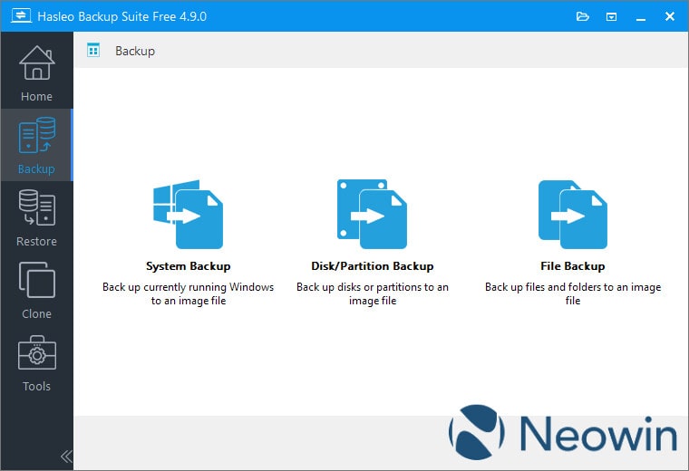Click 'Back up files and folders' description

[x=573, y=293]
